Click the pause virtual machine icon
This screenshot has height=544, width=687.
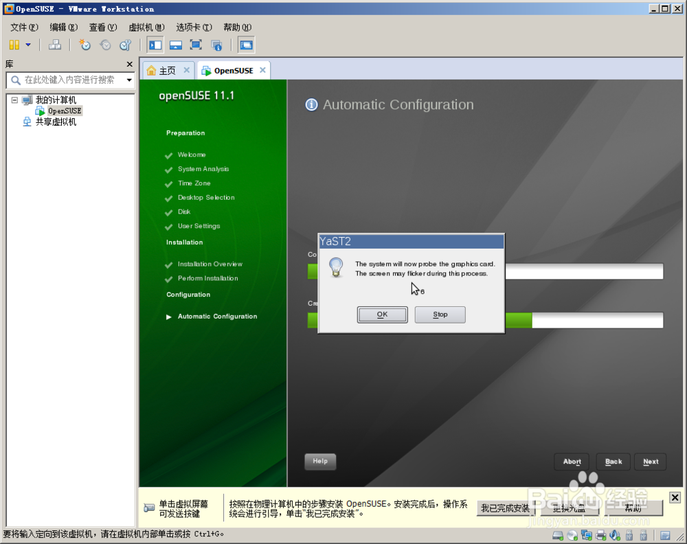point(14,45)
